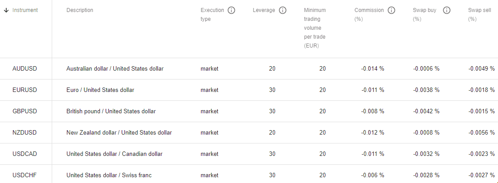Choose the GBPUSD instrument
This screenshot has height=183, width=498.
tap(25, 111)
